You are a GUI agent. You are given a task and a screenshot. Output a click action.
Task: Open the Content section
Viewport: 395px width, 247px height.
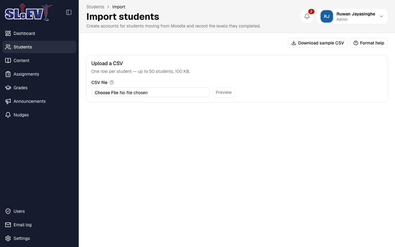point(39,61)
